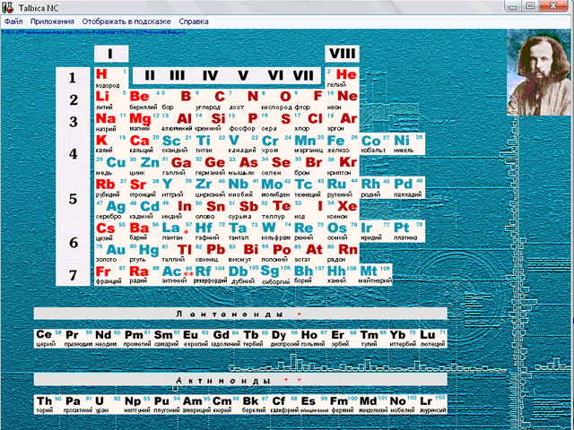Open the Файл menu

[x=13, y=21]
